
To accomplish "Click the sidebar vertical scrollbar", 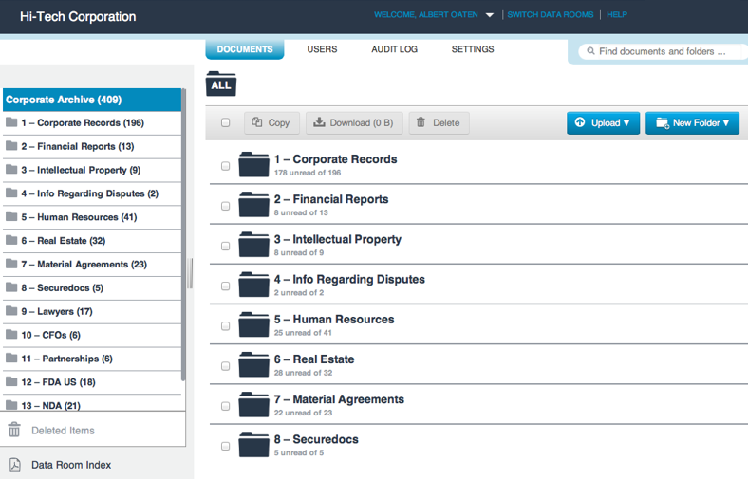I will pyautogui.click(x=183, y=234).
